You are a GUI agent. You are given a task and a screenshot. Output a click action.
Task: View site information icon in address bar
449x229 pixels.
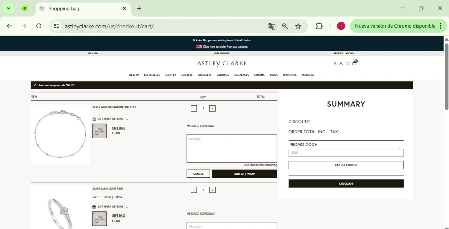pos(56,26)
